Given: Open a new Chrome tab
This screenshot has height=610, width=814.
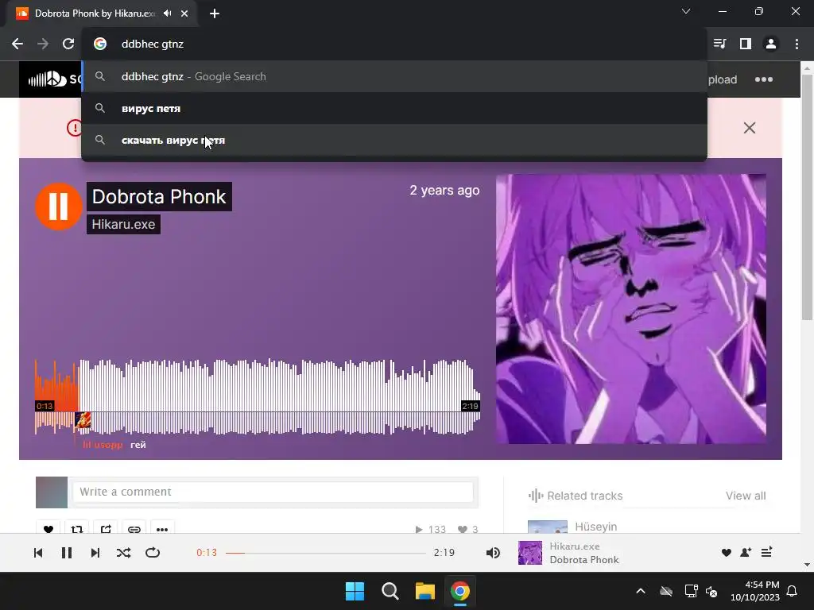Looking at the screenshot, I should tap(215, 14).
